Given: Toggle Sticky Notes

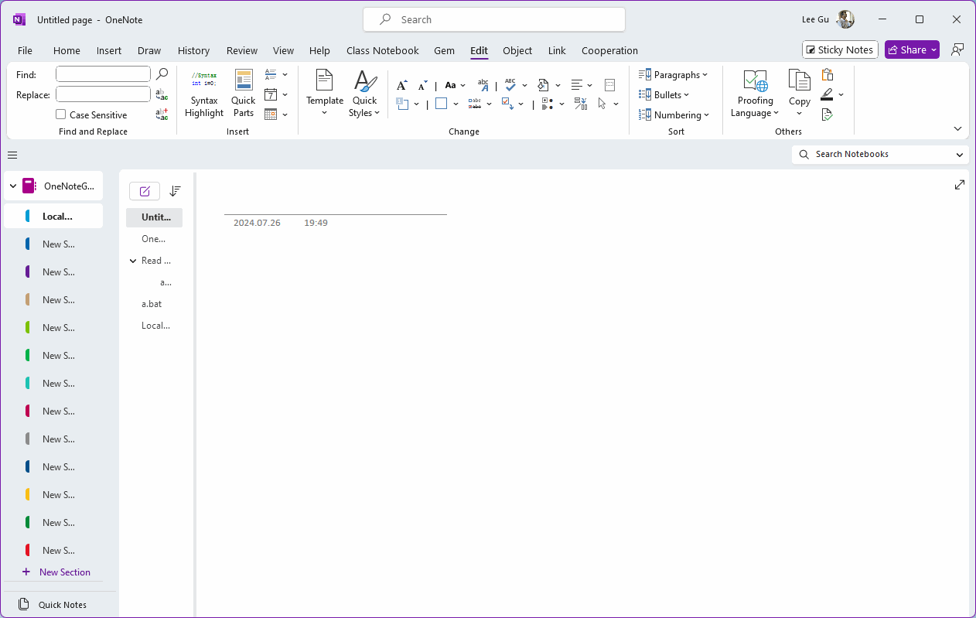Looking at the screenshot, I should 840,50.
